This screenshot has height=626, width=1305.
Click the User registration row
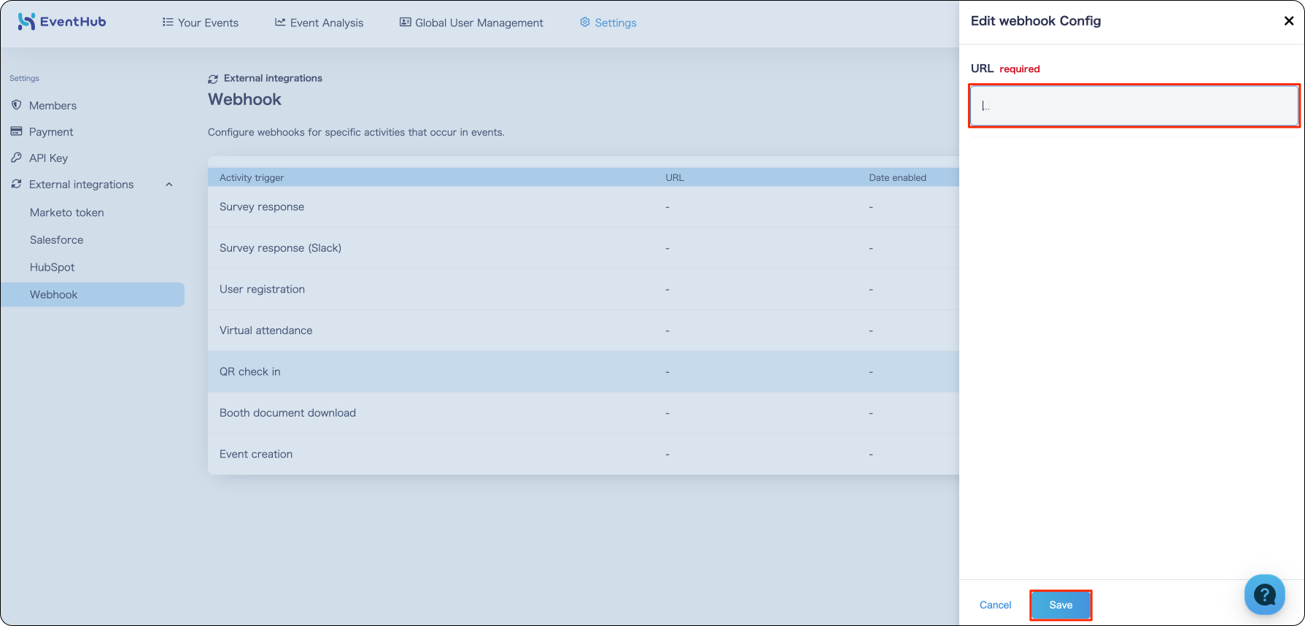(584, 289)
